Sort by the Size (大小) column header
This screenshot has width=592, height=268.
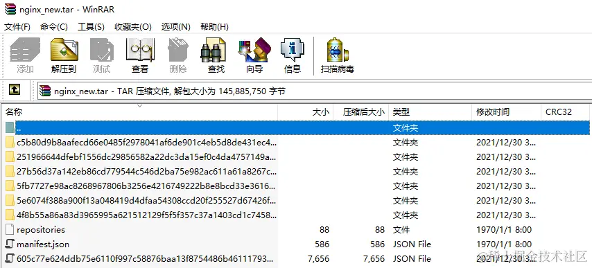tap(306, 112)
